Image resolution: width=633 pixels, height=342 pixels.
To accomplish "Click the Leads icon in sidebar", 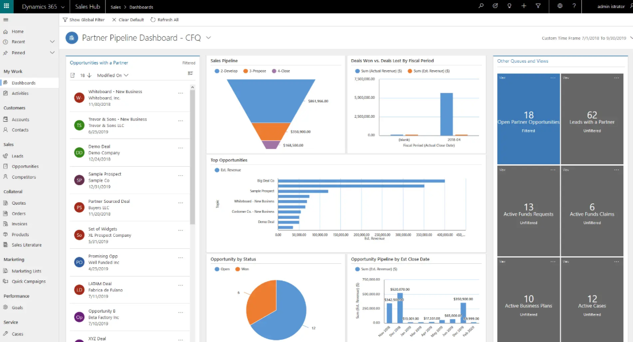I will click(x=6, y=156).
